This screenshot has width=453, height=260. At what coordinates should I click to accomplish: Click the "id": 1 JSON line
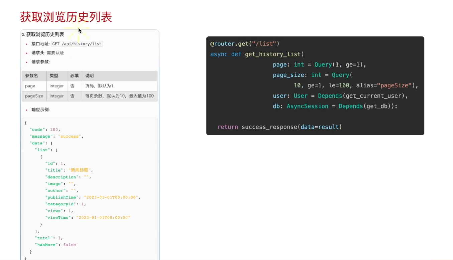[x=55, y=164]
